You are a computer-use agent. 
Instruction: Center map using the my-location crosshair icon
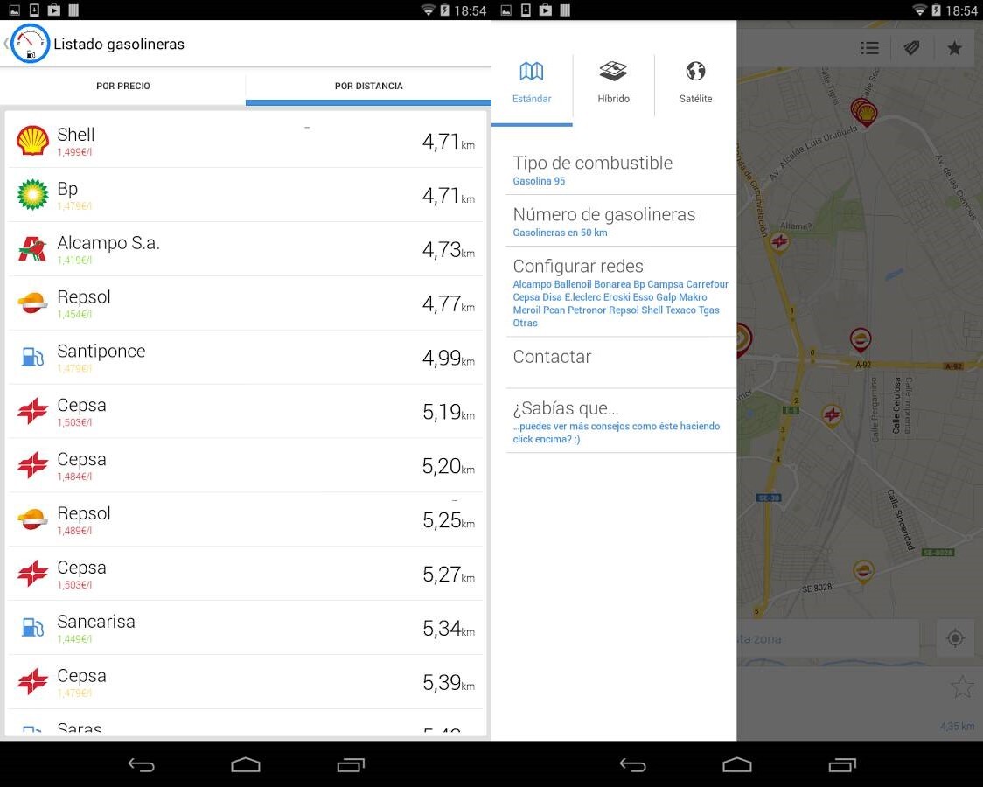coord(955,639)
